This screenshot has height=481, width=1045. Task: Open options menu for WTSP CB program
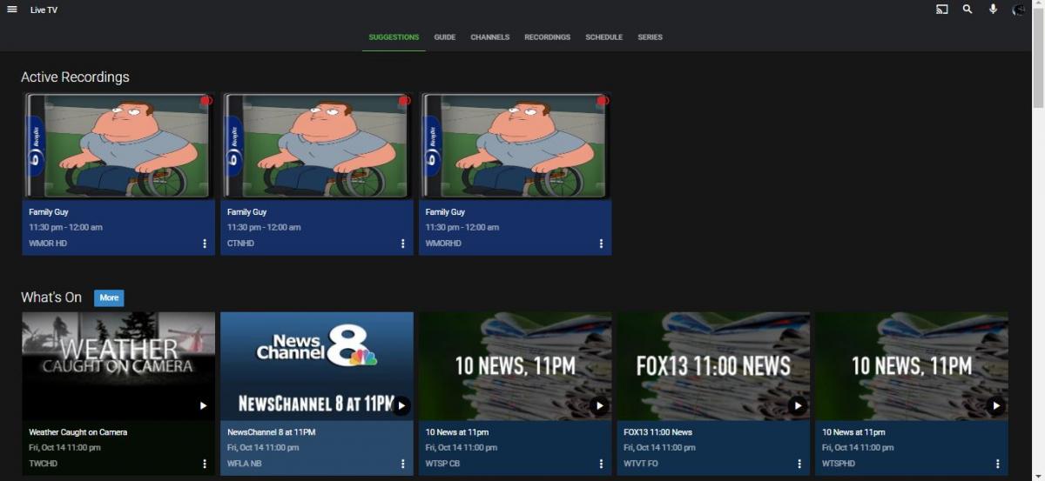[601, 464]
